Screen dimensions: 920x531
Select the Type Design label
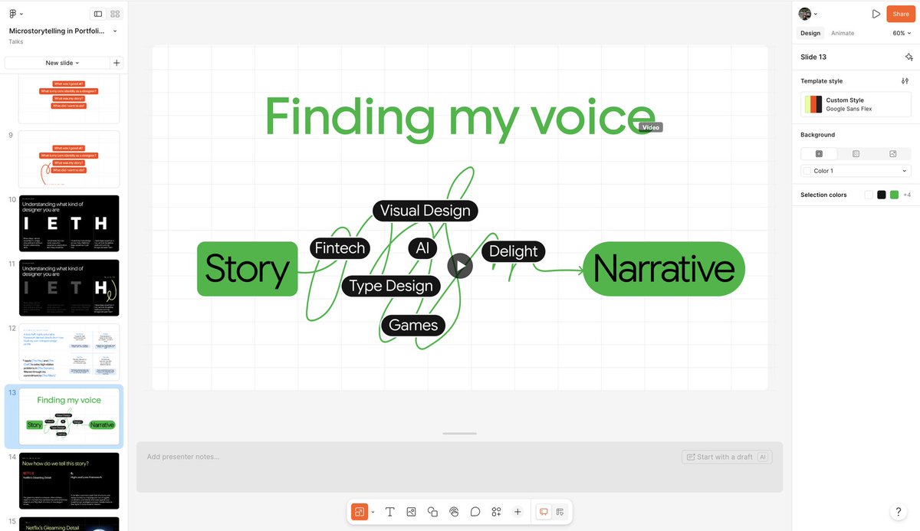pos(391,286)
